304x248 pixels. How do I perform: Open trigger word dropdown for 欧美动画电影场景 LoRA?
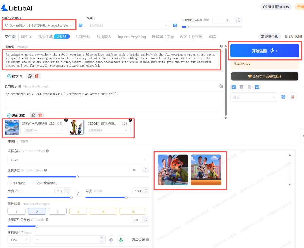click(43, 130)
